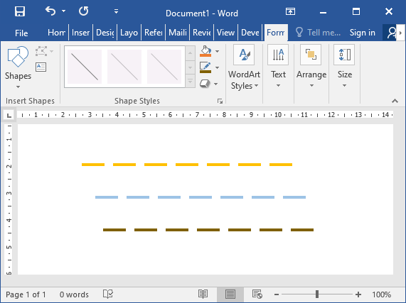Open the undo history dropdown arrow
The height and width of the screenshot is (303, 406).
[x=63, y=11]
